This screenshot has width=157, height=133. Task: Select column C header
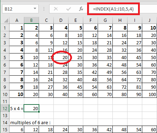pyautogui.click(x=46, y=20)
